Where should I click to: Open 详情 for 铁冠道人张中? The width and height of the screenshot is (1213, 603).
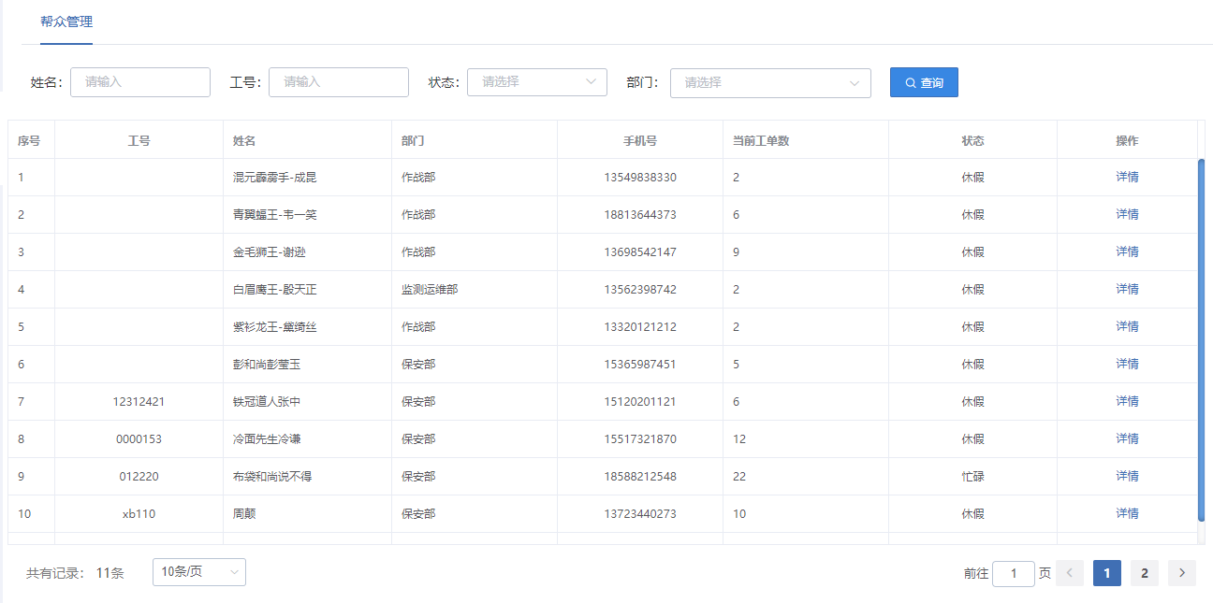point(1127,401)
